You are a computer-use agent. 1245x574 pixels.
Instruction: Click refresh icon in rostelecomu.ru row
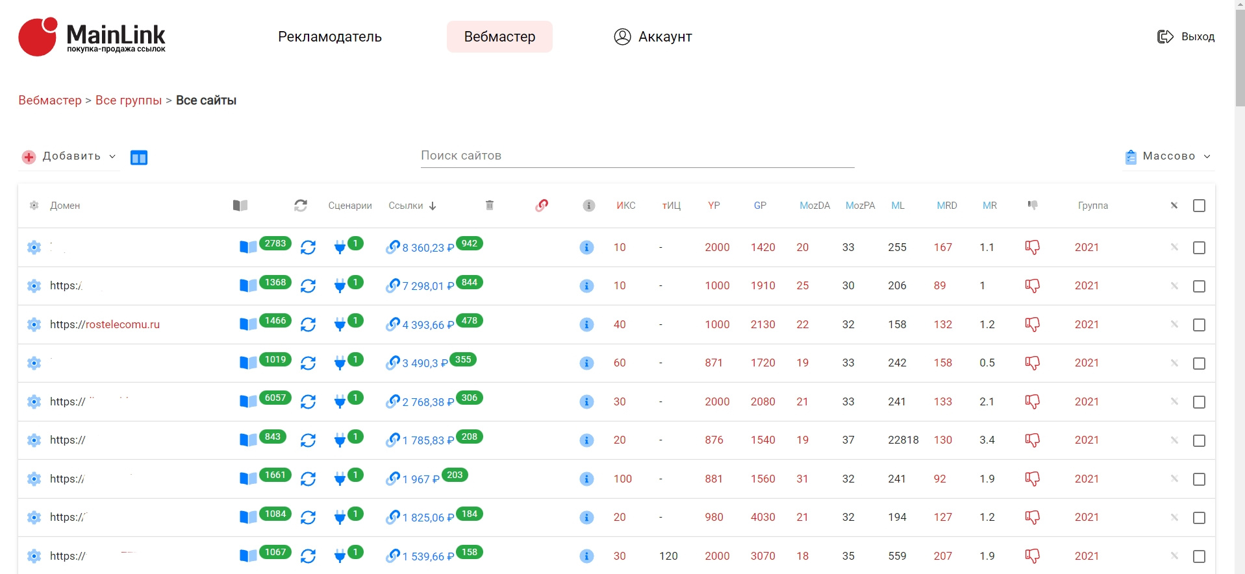click(x=308, y=324)
